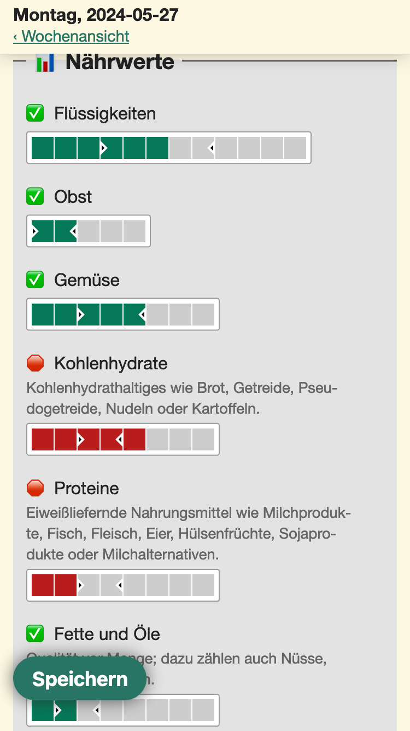
Task: Set Flüssigkeiten bar to the last segment
Action: [x=295, y=148]
